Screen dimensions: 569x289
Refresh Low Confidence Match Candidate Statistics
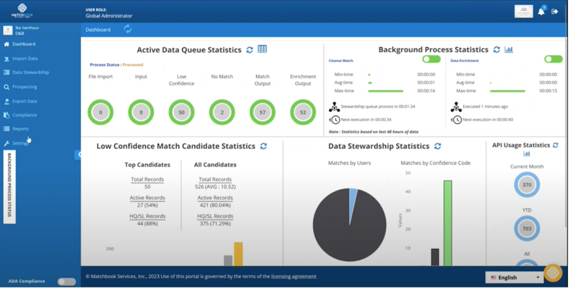coord(264,146)
